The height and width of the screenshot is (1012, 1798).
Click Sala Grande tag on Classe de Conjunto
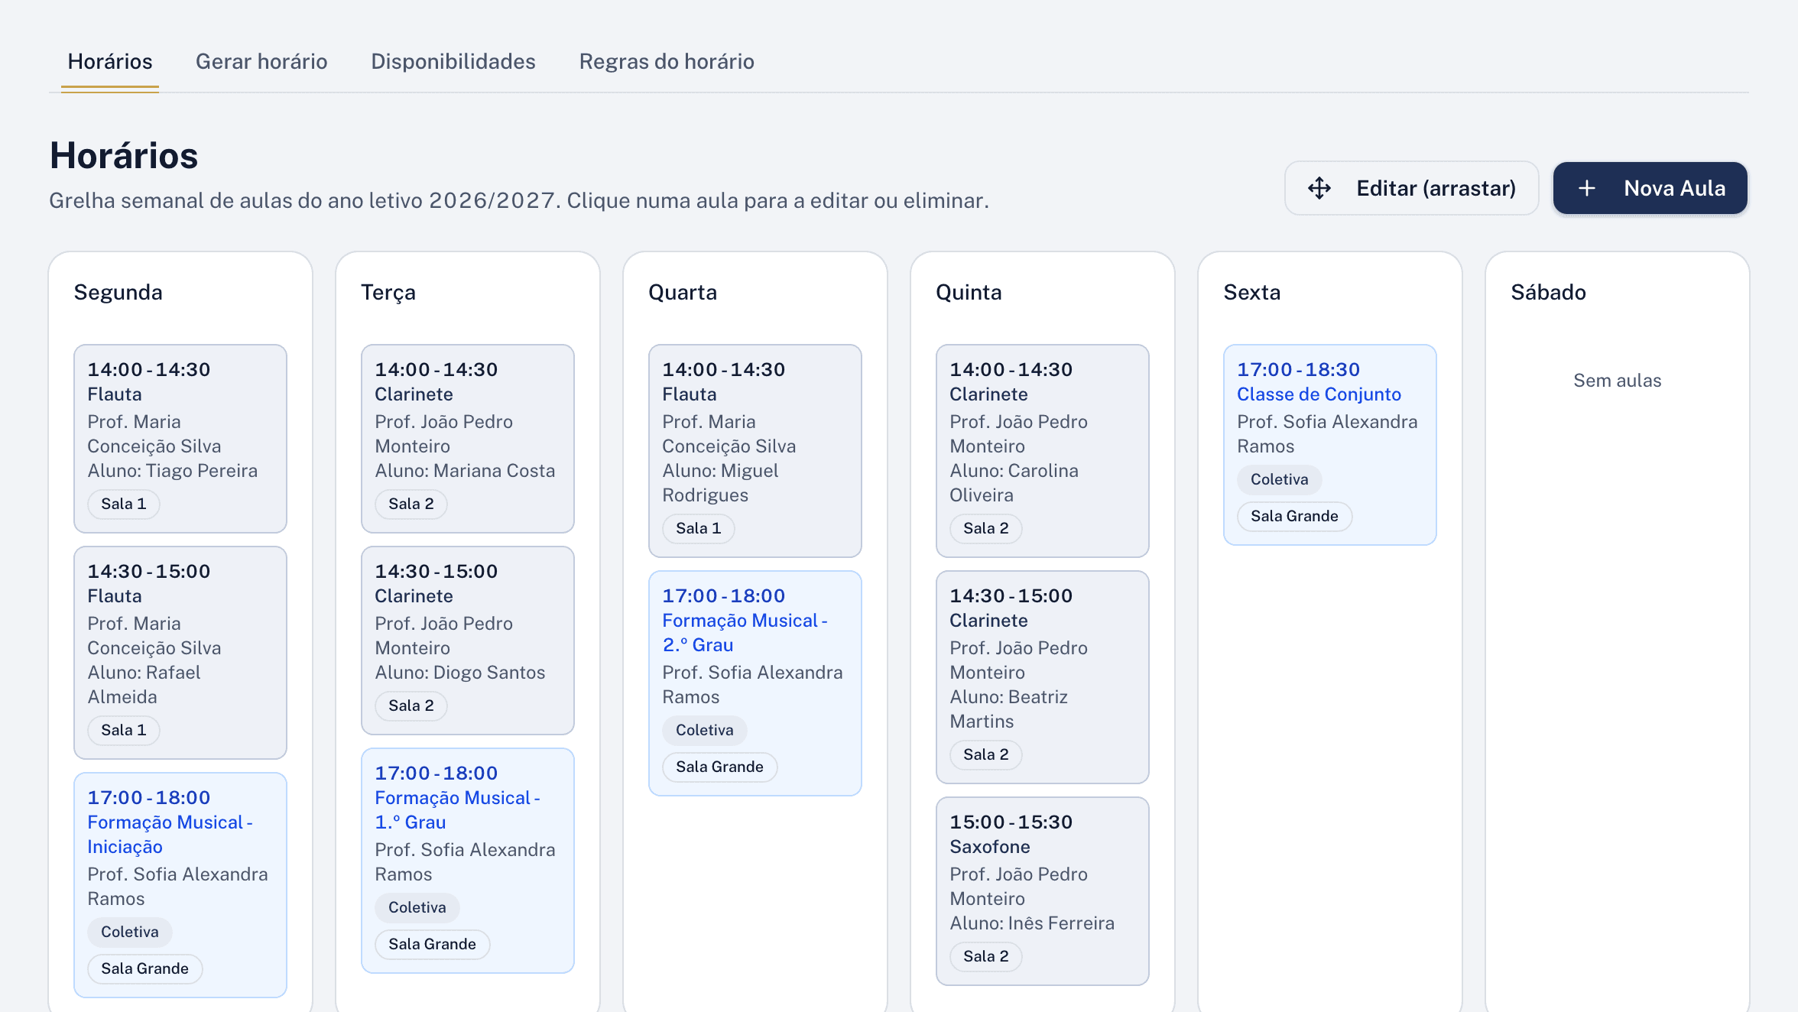pyautogui.click(x=1295, y=516)
